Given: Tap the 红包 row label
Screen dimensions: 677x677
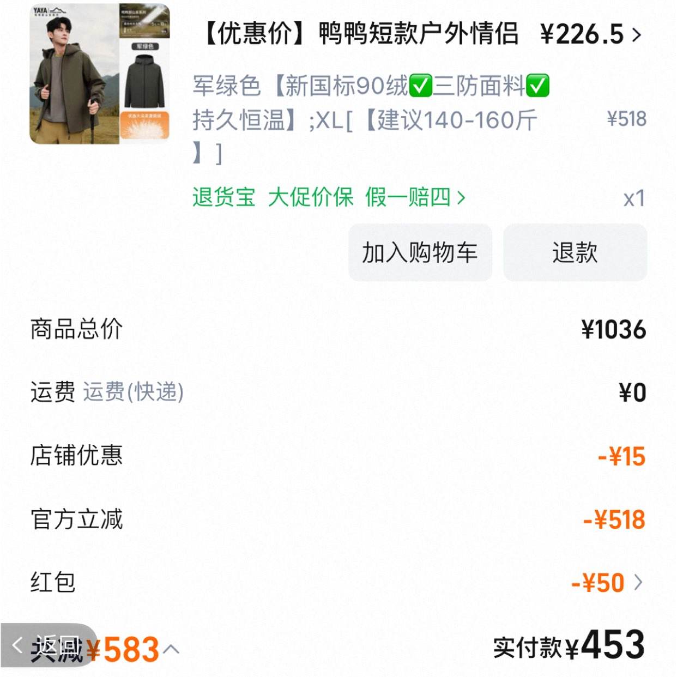Looking at the screenshot, I should coord(53,582).
